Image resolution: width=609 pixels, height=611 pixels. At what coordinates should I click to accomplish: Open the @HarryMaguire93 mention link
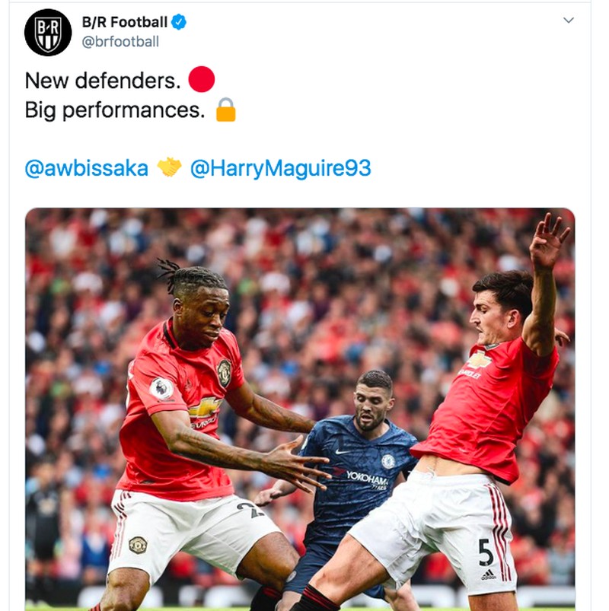(x=280, y=168)
